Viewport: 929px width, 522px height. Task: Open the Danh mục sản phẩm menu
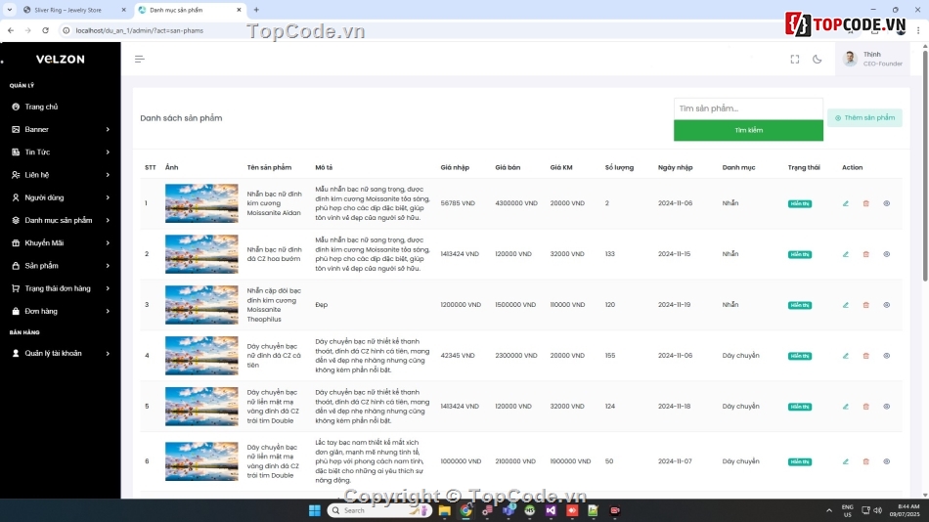60,220
